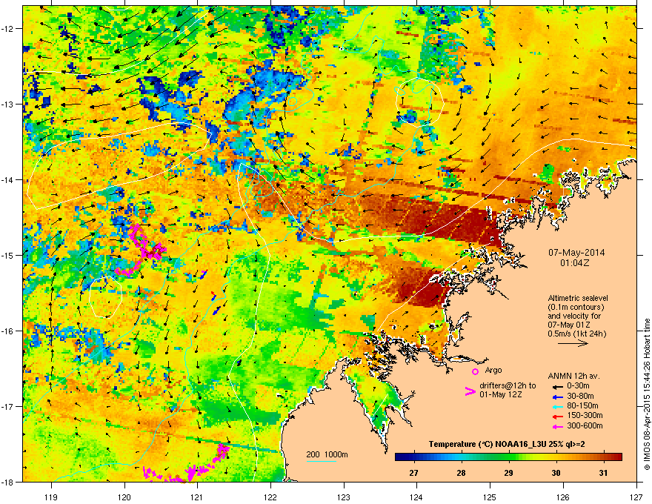Click the dark blue end of temperature color bar

pos(399,457)
